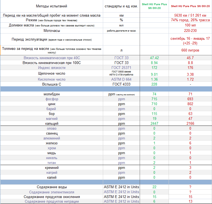This screenshot has height=204, width=212.
Task: Select the used calcium value '2166'
Action: (190, 124)
